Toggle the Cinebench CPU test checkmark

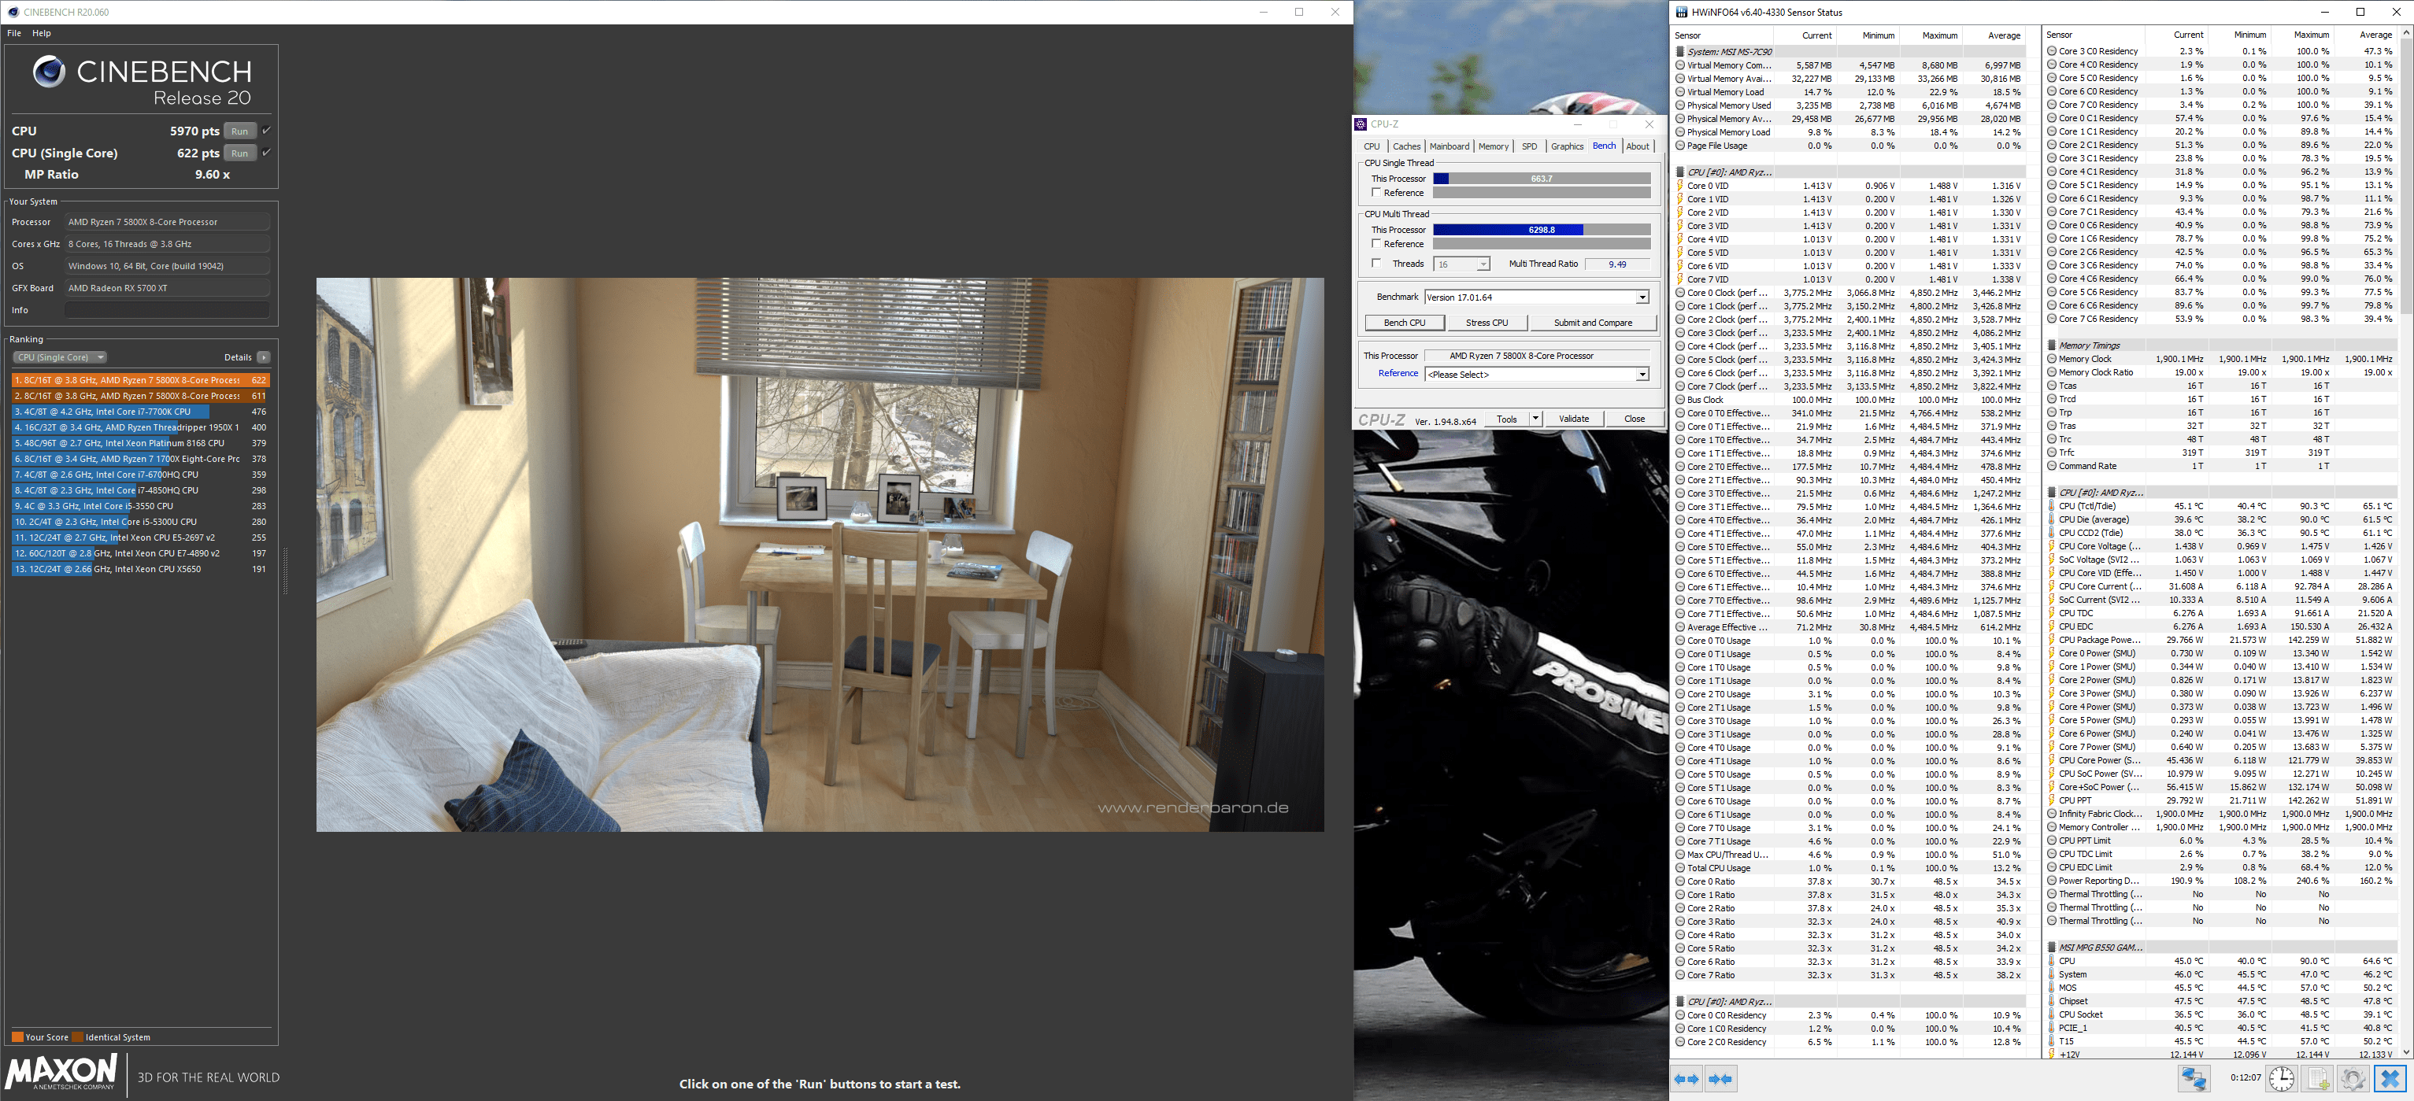266,130
